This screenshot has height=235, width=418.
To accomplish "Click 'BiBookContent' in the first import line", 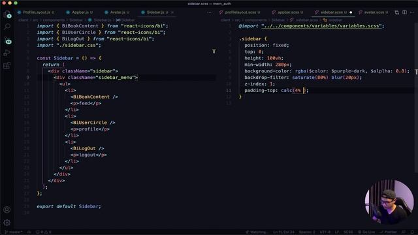I will [80, 26].
